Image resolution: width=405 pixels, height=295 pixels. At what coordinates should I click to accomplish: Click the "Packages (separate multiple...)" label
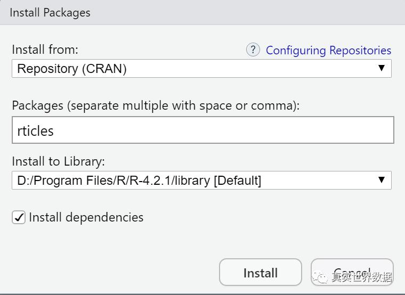[x=156, y=105]
